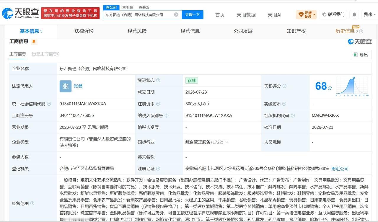Open the notification bell icon
Viewport: 378px width, 222px height.
pyautogui.click(x=354, y=14)
